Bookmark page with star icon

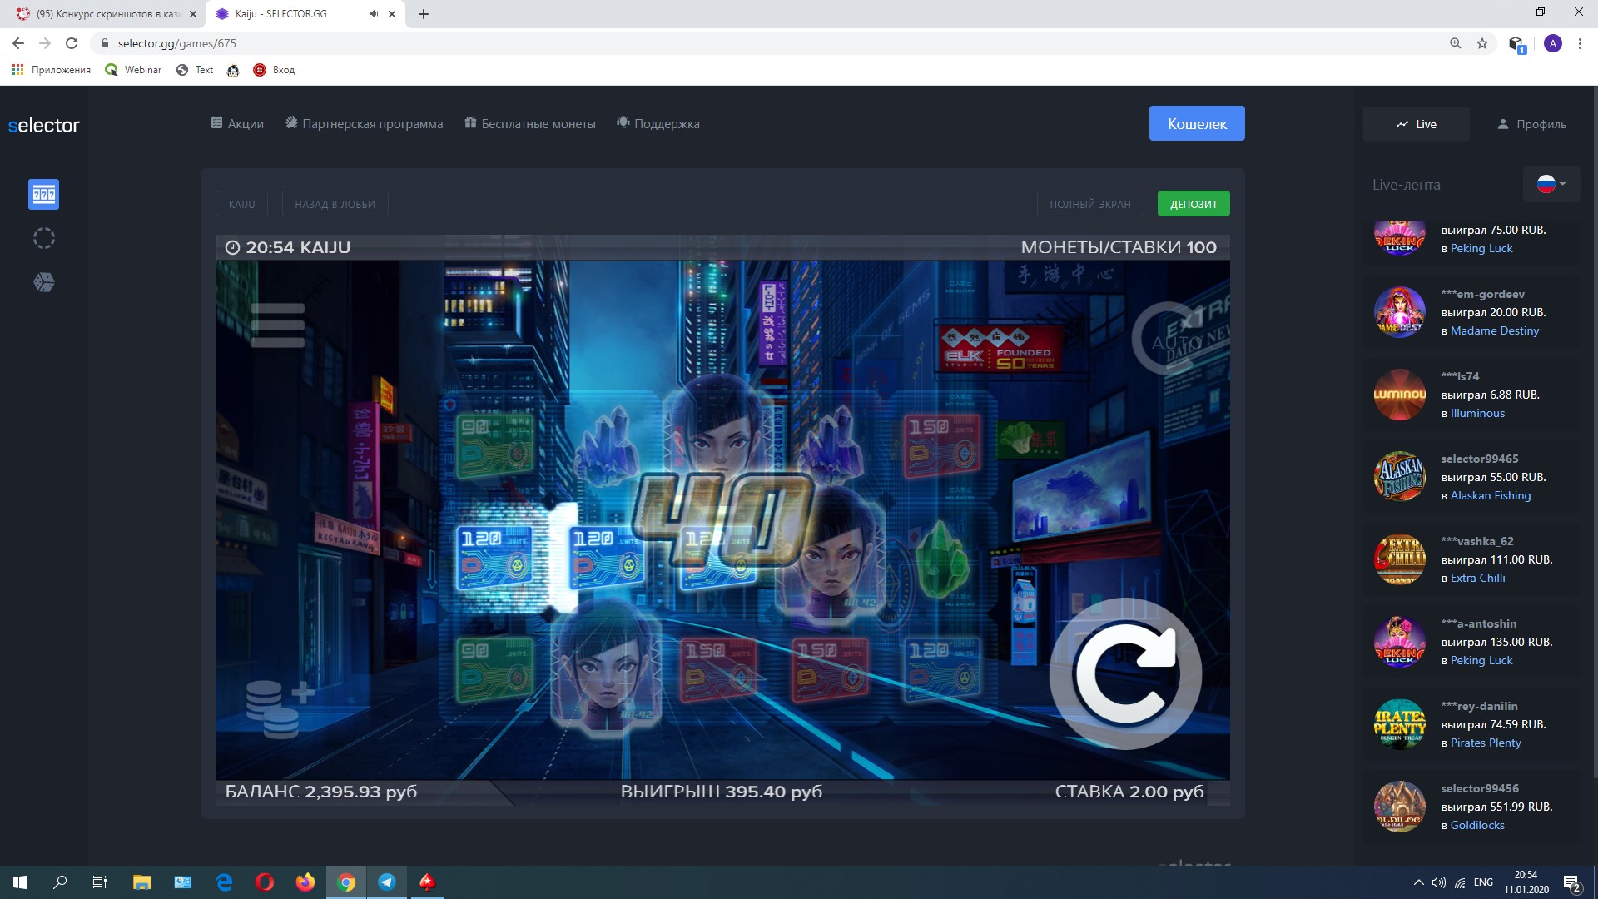(1482, 43)
